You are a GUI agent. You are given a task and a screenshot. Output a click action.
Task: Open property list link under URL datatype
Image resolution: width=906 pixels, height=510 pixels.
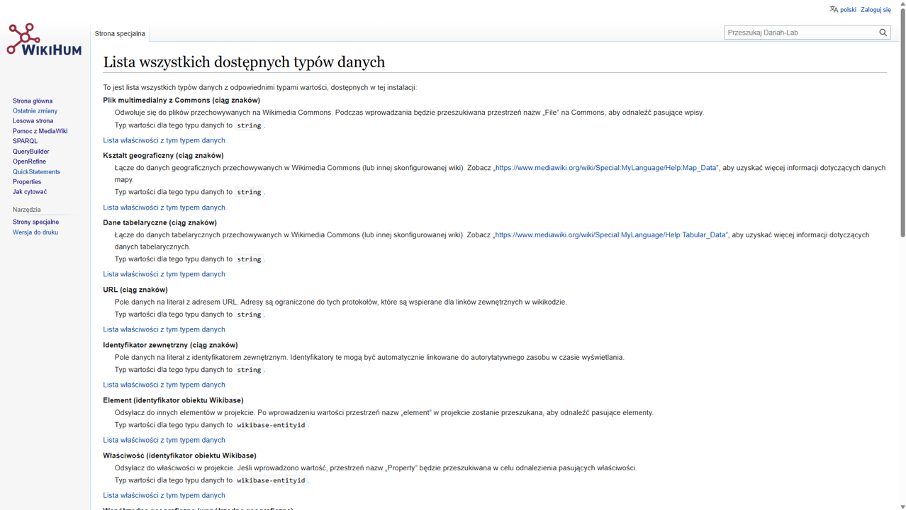coord(164,329)
